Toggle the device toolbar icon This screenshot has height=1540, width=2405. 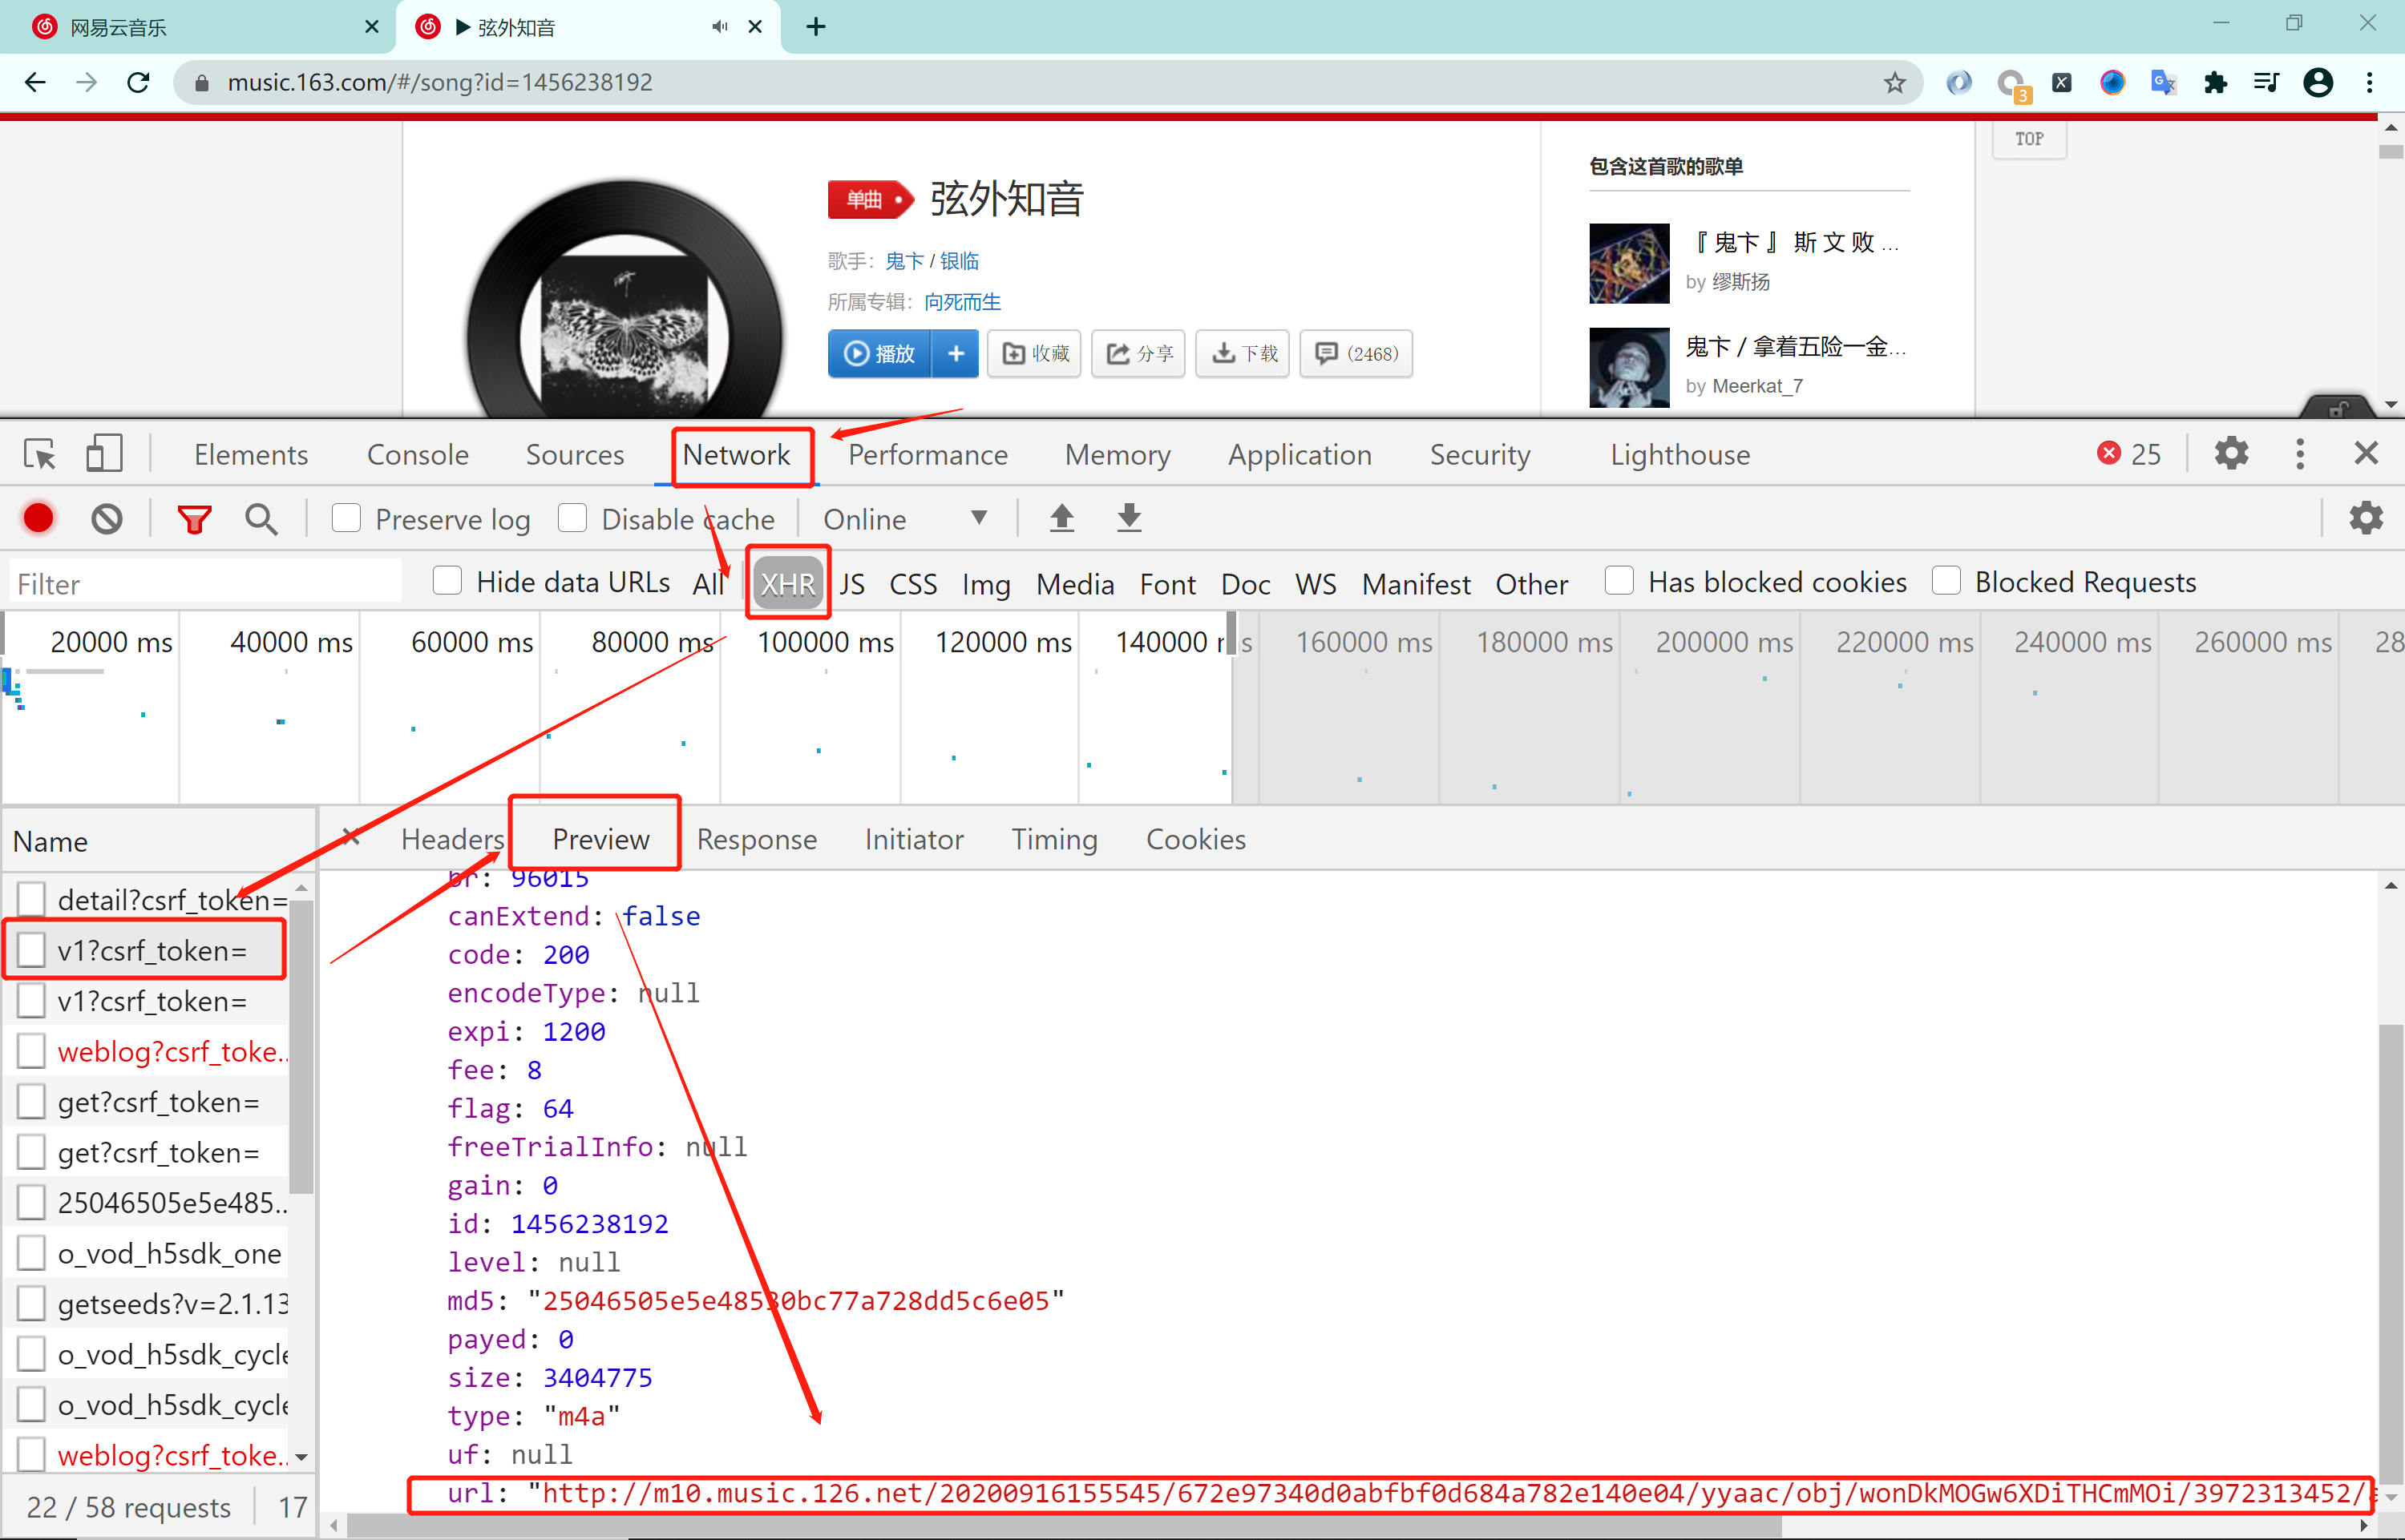point(103,454)
